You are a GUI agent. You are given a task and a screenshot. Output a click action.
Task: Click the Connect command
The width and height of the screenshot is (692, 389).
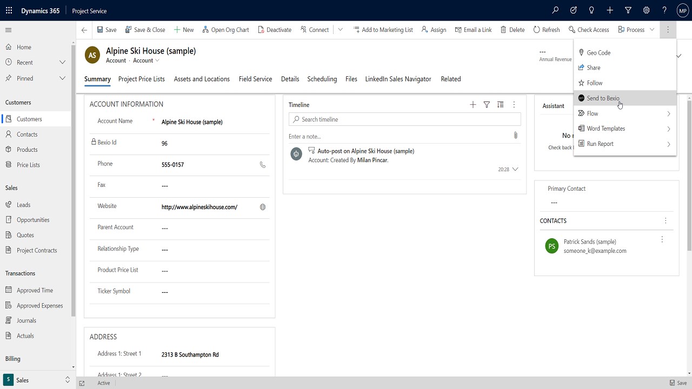pos(315,30)
